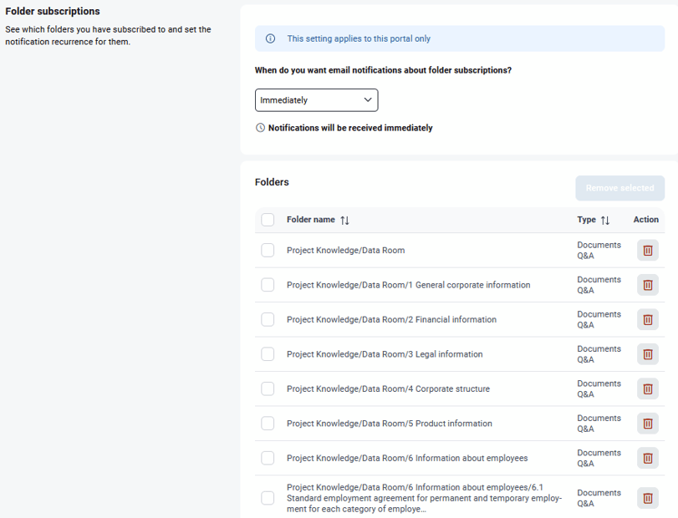Viewport: 678px width, 518px height.
Task: Check the Project Knowledge/Data Room row checkbox
Action: (x=268, y=251)
